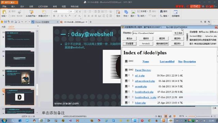This screenshot has height=123, width=218.
Task: Click the Selection Pane icon
Action: tap(176, 12)
